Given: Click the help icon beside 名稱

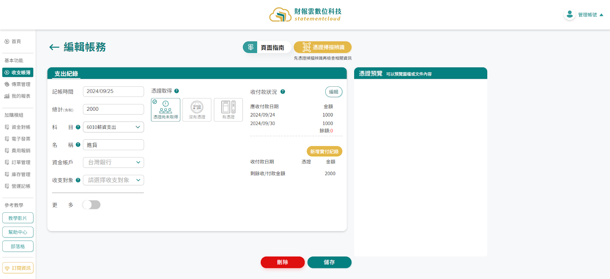Looking at the screenshot, I should [x=78, y=145].
